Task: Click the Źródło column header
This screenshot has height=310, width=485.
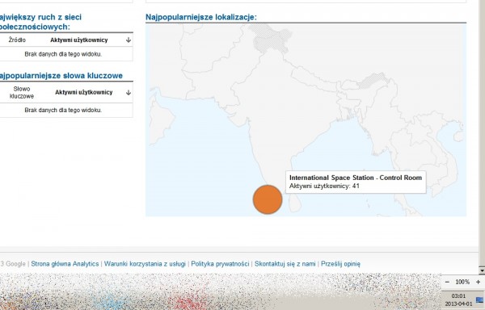Action: [x=17, y=40]
